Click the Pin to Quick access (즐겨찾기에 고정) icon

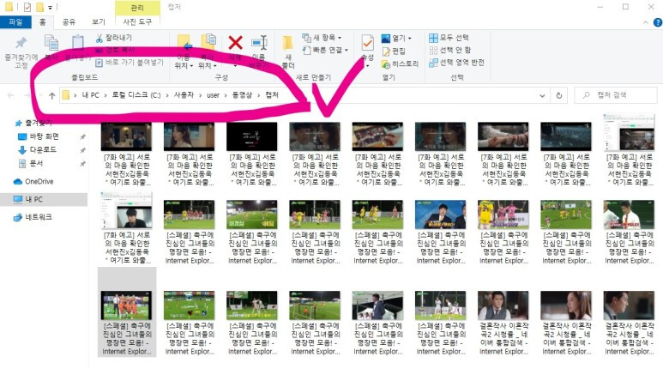(21, 42)
